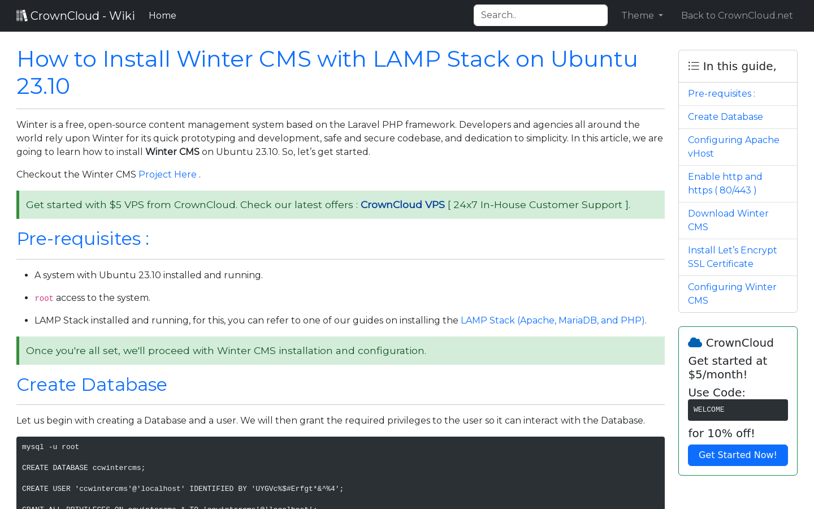Click the CrownCloud Wiki books logo icon
This screenshot has width=814, height=509.
click(22, 15)
